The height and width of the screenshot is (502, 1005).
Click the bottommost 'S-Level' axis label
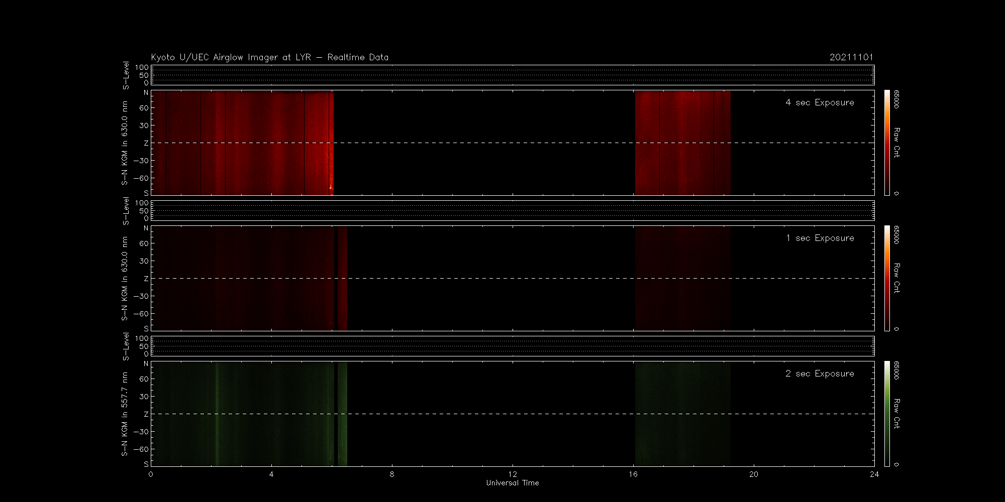(126, 346)
